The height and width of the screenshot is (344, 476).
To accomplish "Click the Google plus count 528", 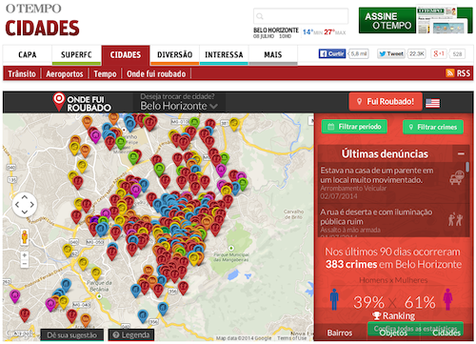I will click(457, 53).
